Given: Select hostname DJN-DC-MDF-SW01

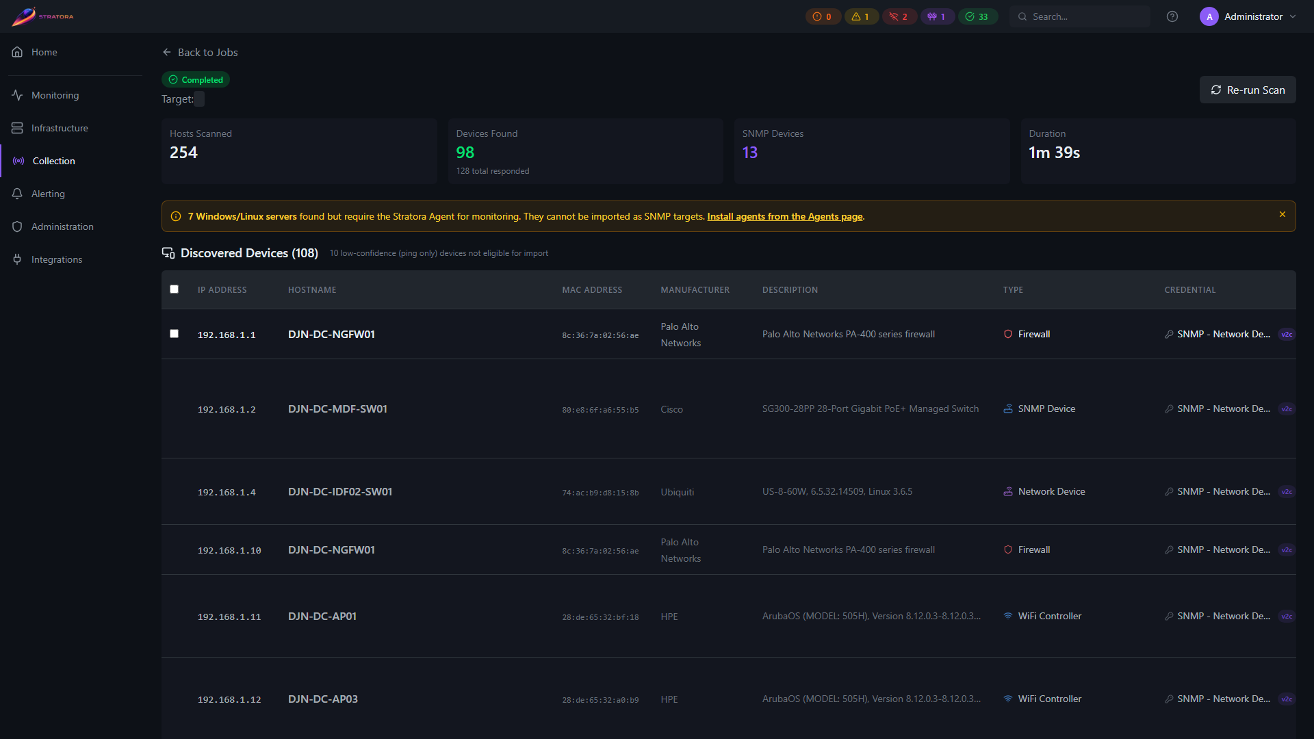Looking at the screenshot, I should (337, 409).
